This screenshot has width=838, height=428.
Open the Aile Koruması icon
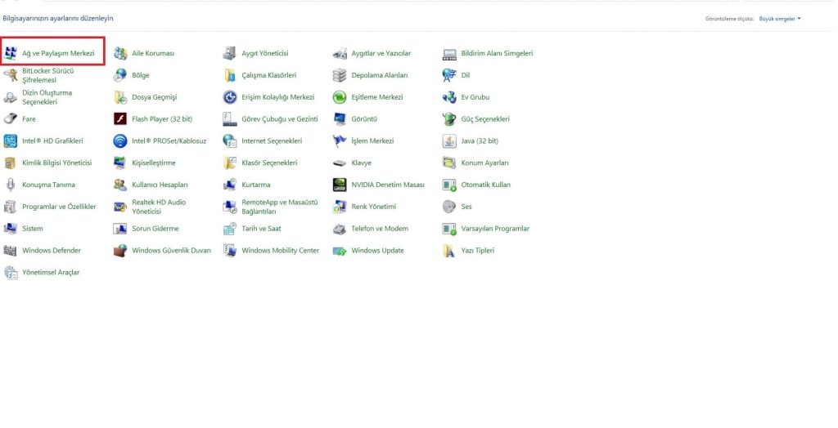[x=120, y=53]
